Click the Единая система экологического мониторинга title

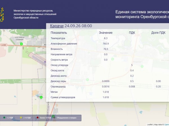[x=142, y=14]
